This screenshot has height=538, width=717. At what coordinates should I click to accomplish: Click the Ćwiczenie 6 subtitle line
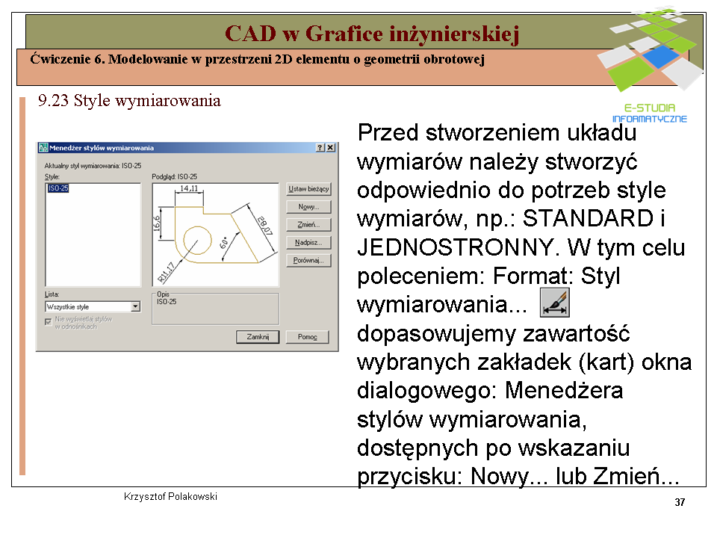(257, 60)
